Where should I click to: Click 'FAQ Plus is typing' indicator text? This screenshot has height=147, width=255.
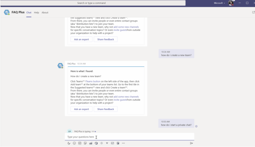click(82, 131)
